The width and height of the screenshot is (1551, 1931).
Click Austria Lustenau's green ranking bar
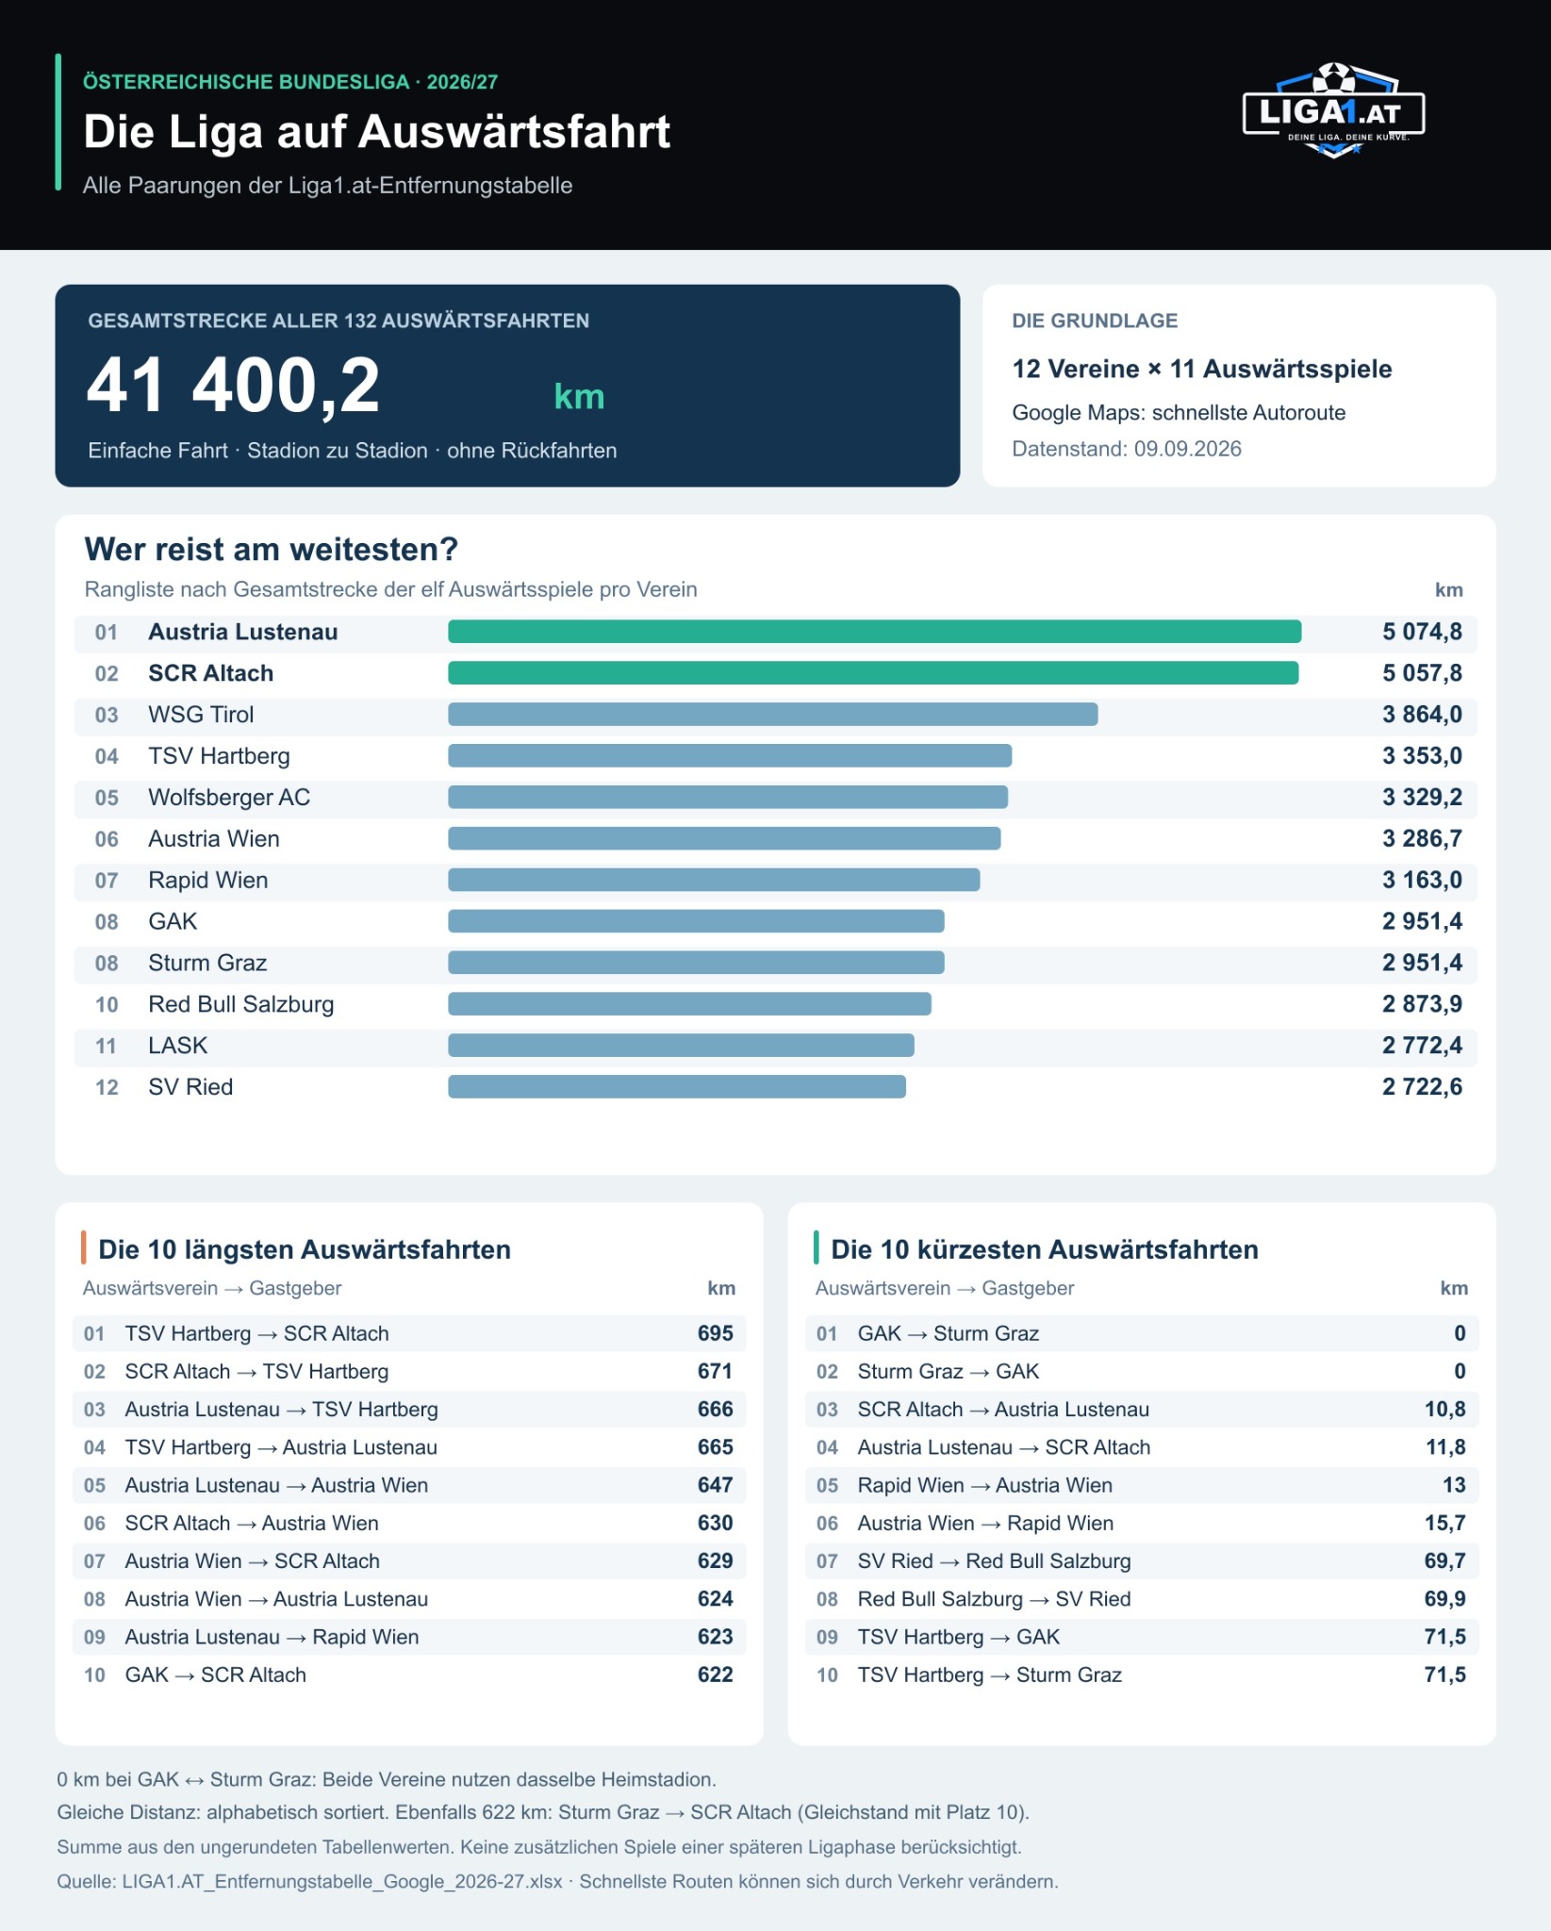pyautogui.click(x=875, y=632)
